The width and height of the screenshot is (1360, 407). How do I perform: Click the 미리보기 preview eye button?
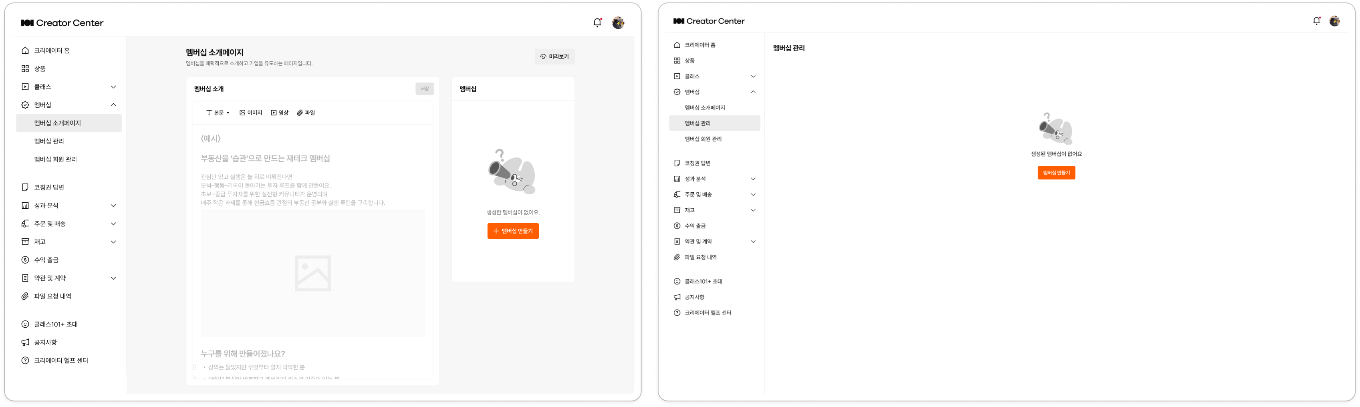pyautogui.click(x=554, y=56)
